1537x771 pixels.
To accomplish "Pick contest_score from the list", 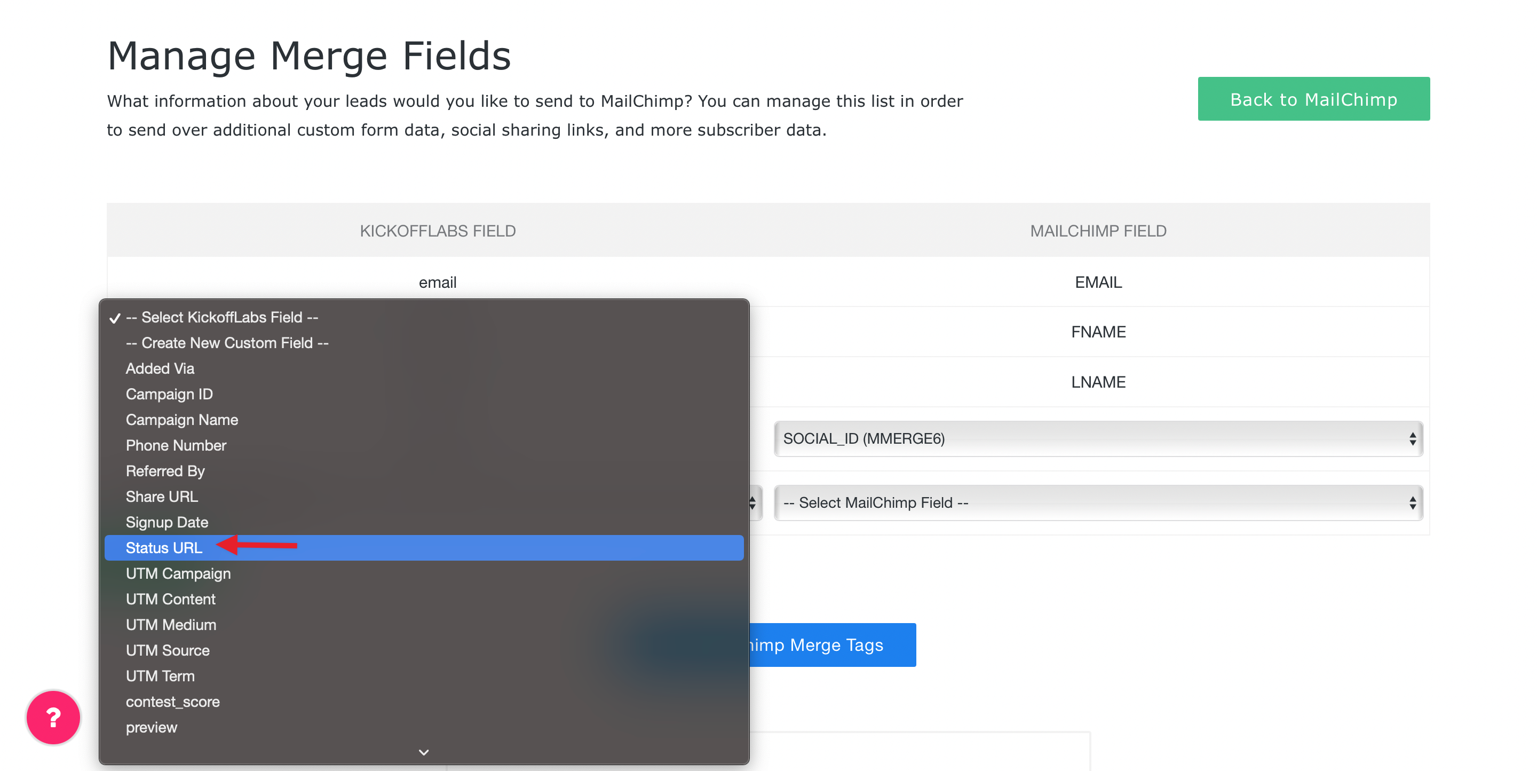I will pos(424,702).
